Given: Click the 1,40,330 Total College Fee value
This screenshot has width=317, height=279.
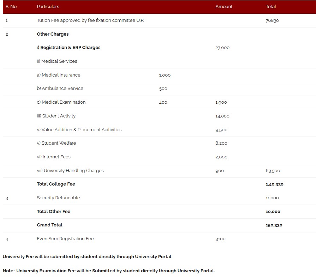Looking at the screenshot, I should pyautogui.click(x=274, y=184).
